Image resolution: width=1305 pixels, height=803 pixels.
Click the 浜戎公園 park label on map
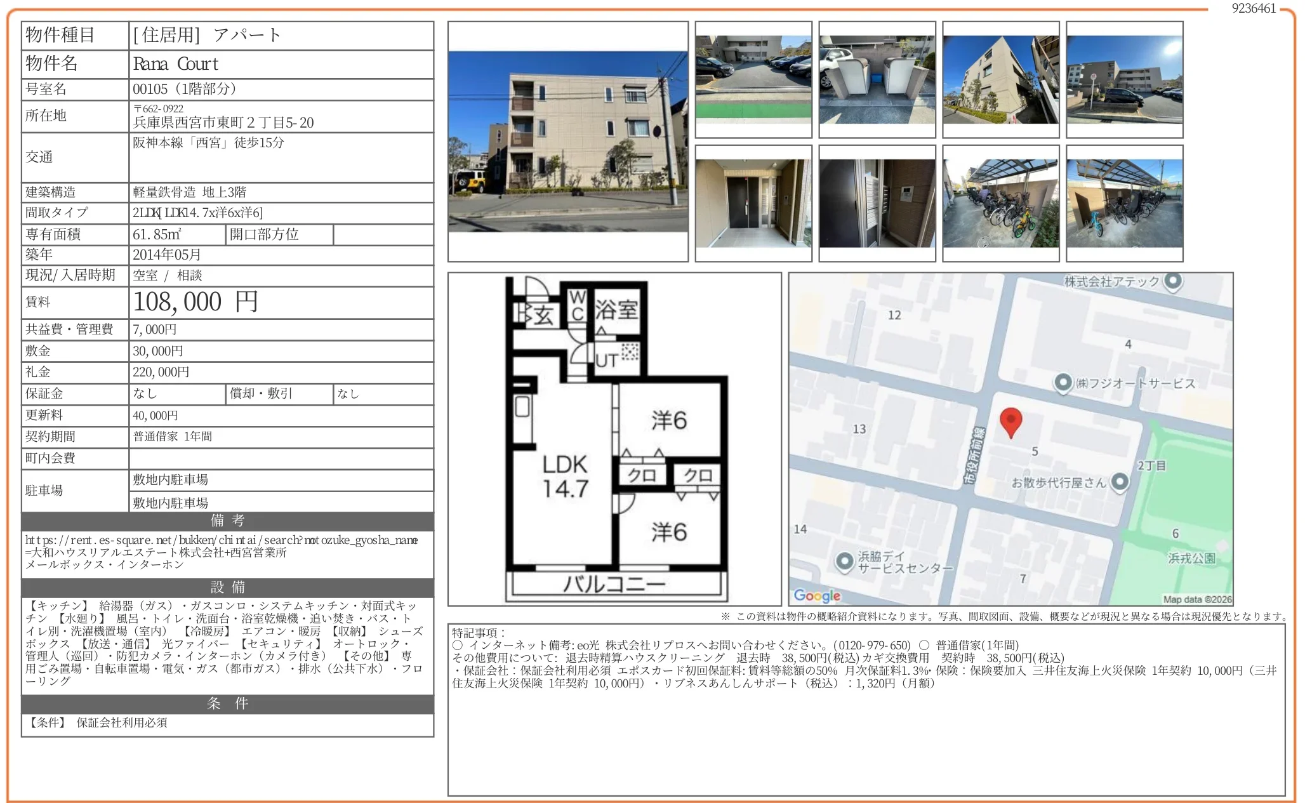[x=1191, y=558]
